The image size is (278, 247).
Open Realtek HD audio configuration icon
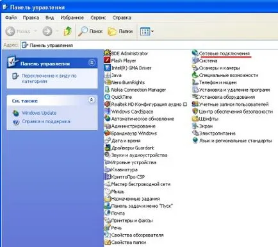click(x=107, y=104)
